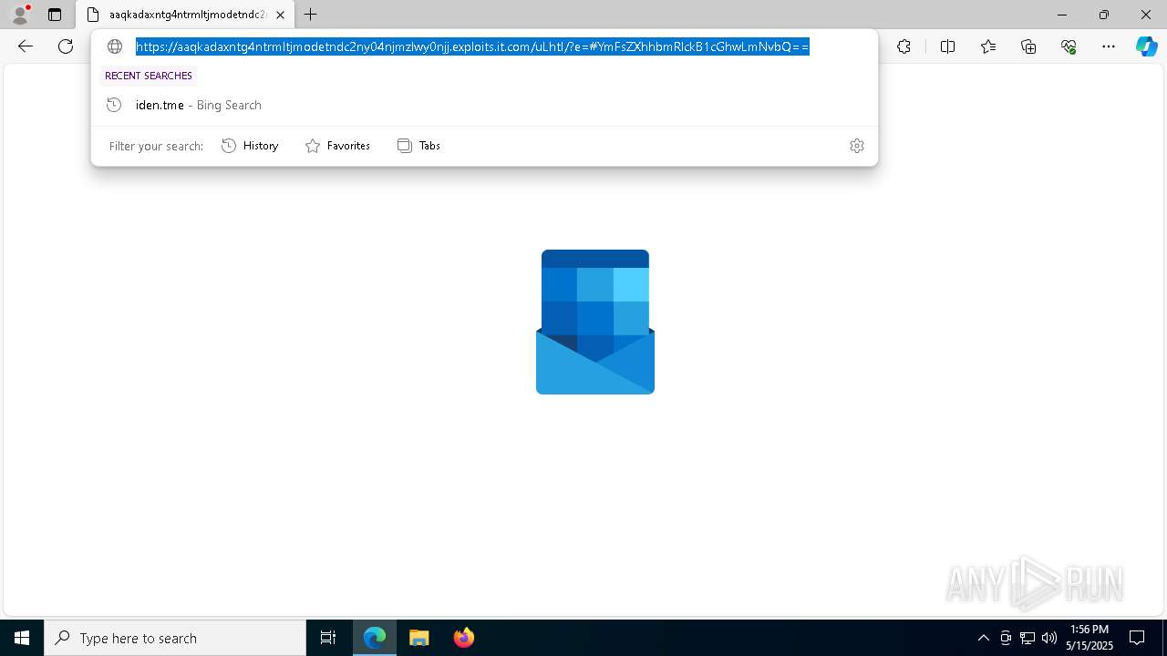The width and height of the screenshot is (1167, 656).
Task: Open the clock showing 1:56 PM
Action: point(1090,638)
